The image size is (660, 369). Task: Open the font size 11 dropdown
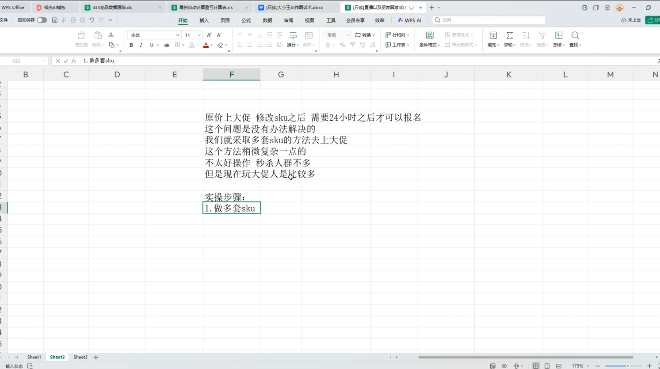click(x=199, y=35)
